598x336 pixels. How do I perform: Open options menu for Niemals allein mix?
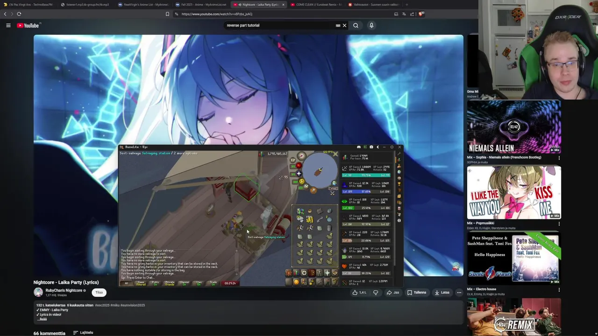point(559,158)
